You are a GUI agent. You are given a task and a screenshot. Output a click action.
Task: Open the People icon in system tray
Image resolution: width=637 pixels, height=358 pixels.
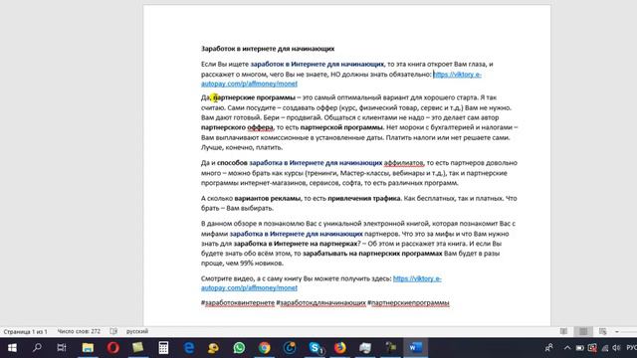(x=549, y=348)
